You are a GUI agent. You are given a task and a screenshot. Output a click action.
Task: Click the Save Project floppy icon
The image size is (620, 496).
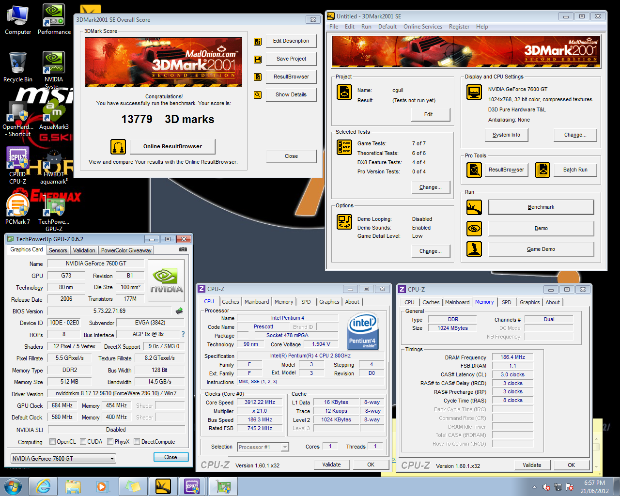click(258, 59)
